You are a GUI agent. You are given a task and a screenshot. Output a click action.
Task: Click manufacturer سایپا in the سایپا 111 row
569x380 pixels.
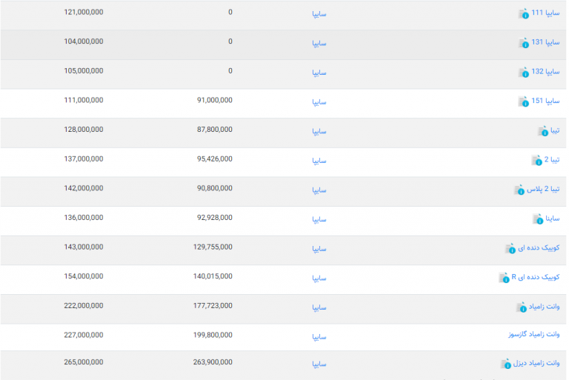point(319,14)
